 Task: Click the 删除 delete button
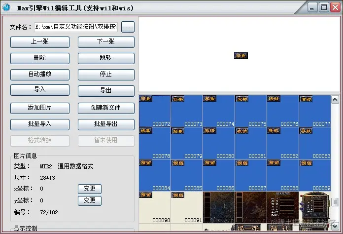point(40,58)
